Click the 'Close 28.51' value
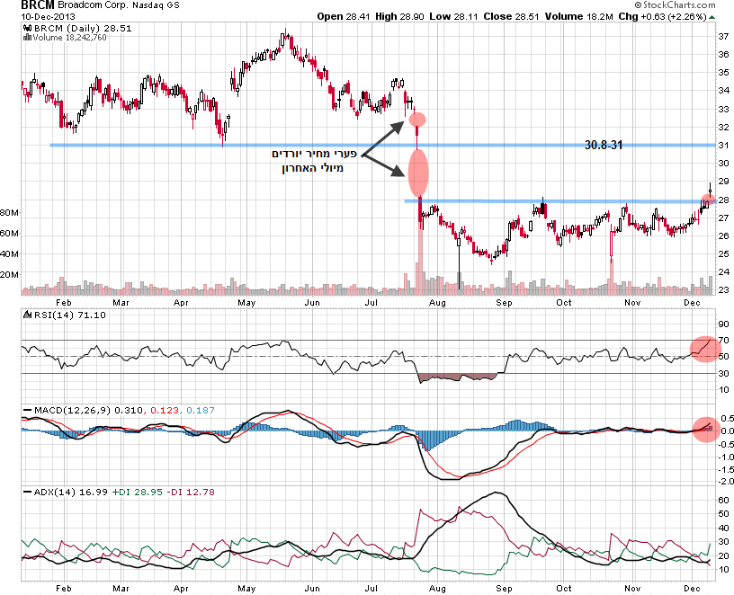 click(x=511, y=16)
